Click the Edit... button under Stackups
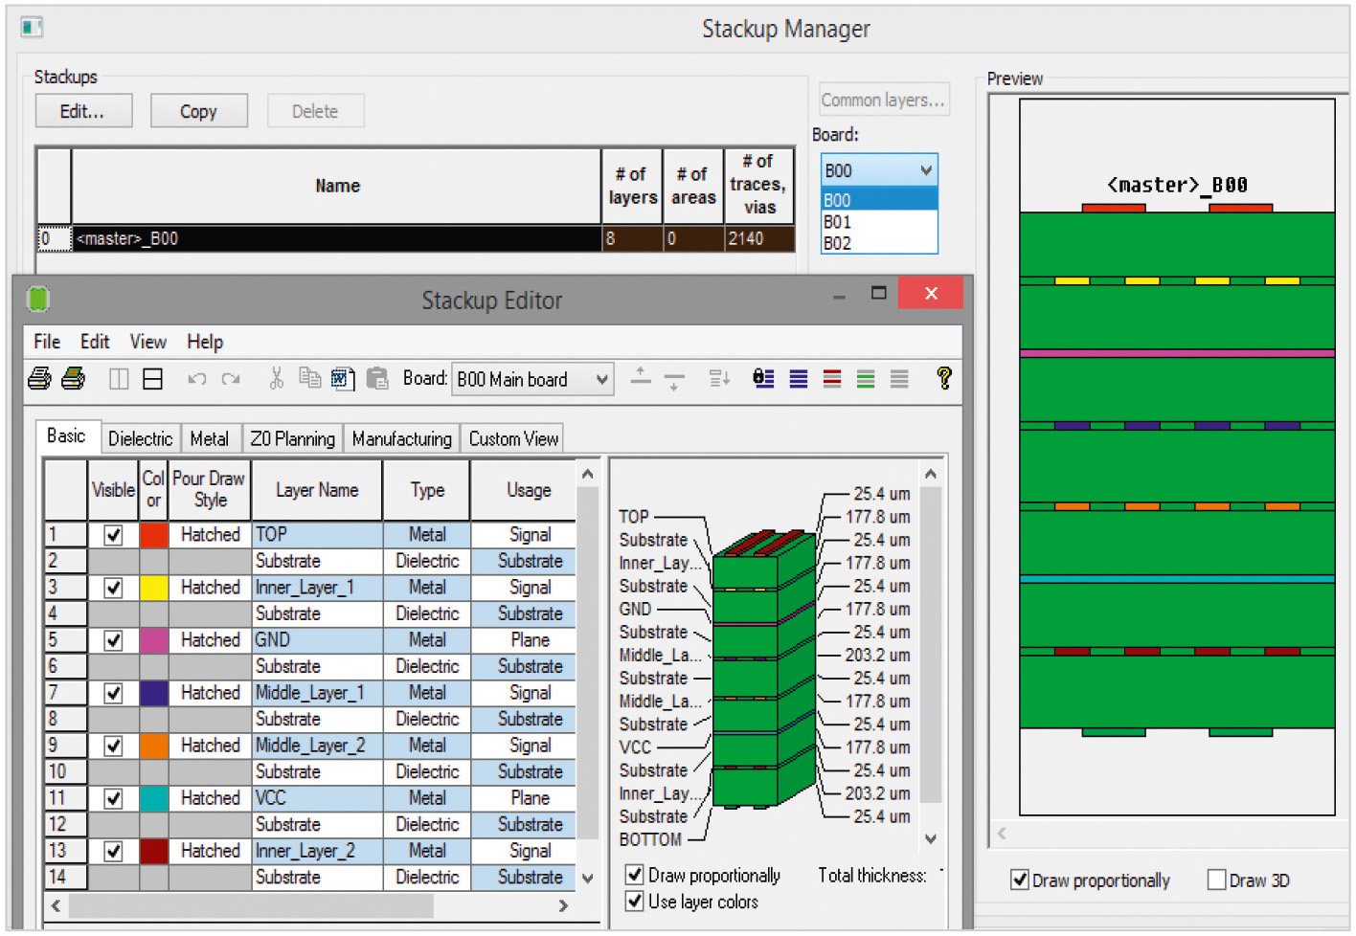Image resolution: width=1356 pixels, height=936 pixels. click(x=83, y=111)
